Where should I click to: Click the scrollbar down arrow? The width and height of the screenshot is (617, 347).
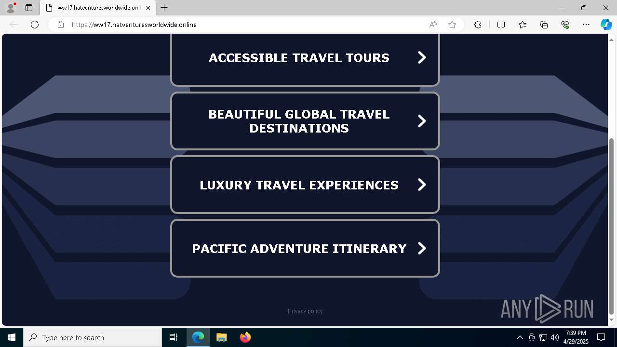pos(612,320)
